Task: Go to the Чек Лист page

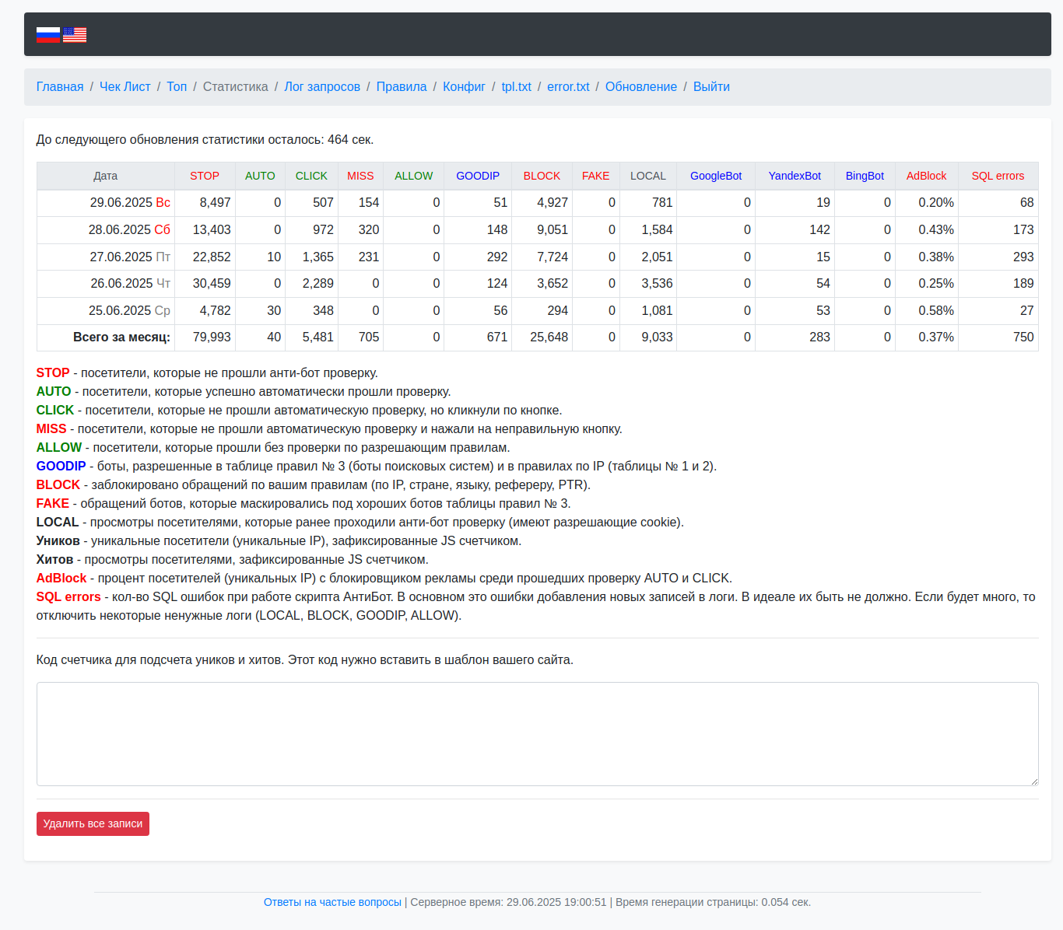Action: point(125,87)
